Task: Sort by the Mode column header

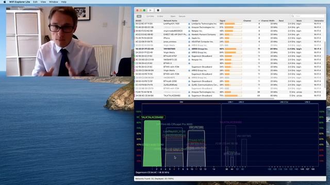Action: (299, 21)
